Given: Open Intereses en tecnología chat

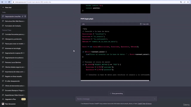Looking at the screenshot, I should (x=14, y=48).
